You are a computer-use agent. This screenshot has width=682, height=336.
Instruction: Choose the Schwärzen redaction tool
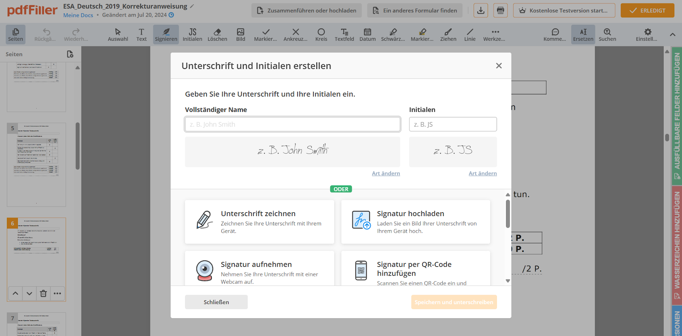(x=393, y=35)
